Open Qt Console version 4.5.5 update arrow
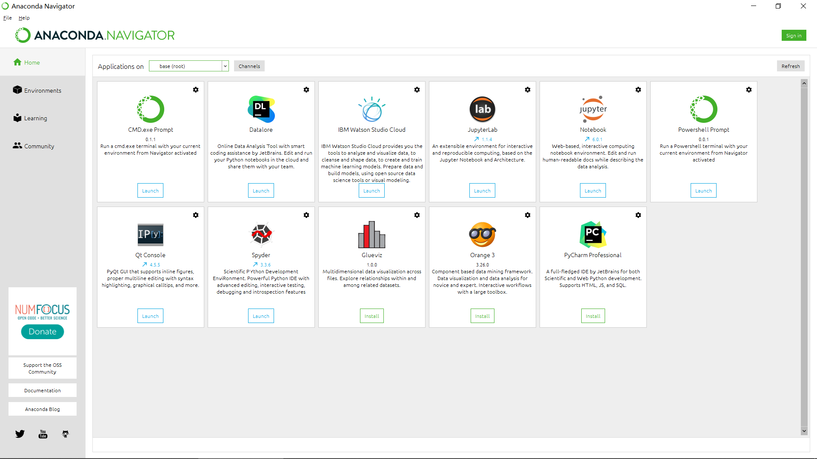This screenshot has width=817, height=459. click(x=145, y=265)
